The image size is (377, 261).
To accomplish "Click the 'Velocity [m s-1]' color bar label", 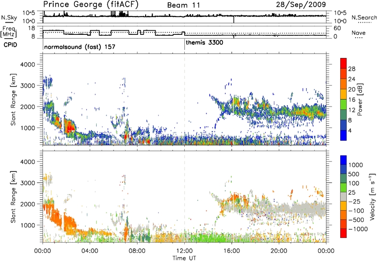I will click(372, 196).
